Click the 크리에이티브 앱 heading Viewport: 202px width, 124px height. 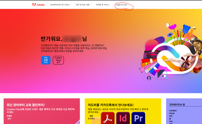(x=177, y=104)
